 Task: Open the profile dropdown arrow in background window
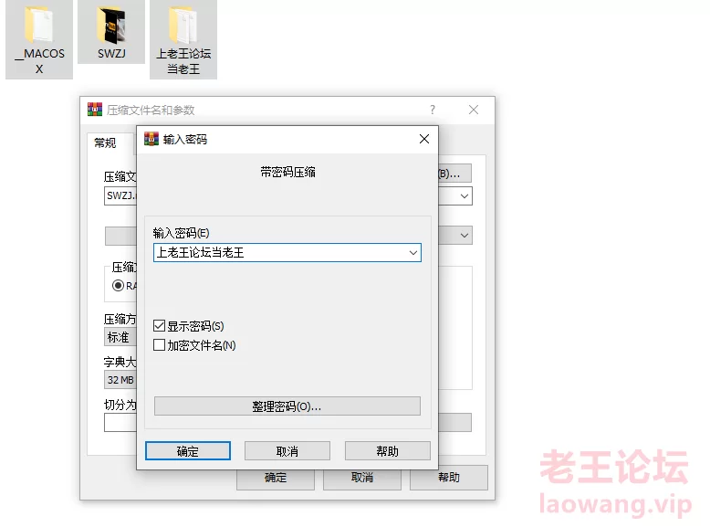click(x=465, y=235)
